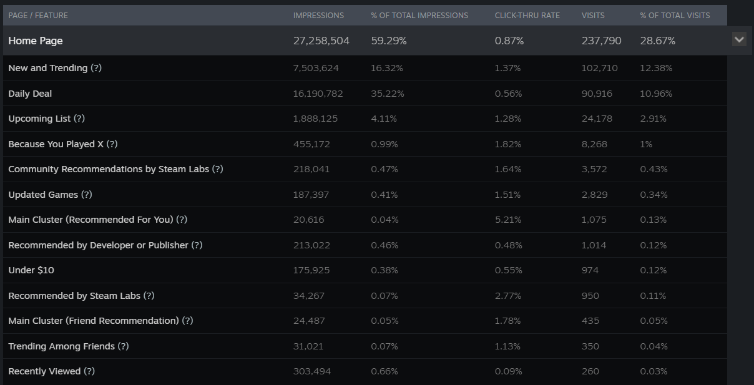The image size is (754, 385).
Task: Select the Recommended by Steam Labs label
Action: point(74,296)
